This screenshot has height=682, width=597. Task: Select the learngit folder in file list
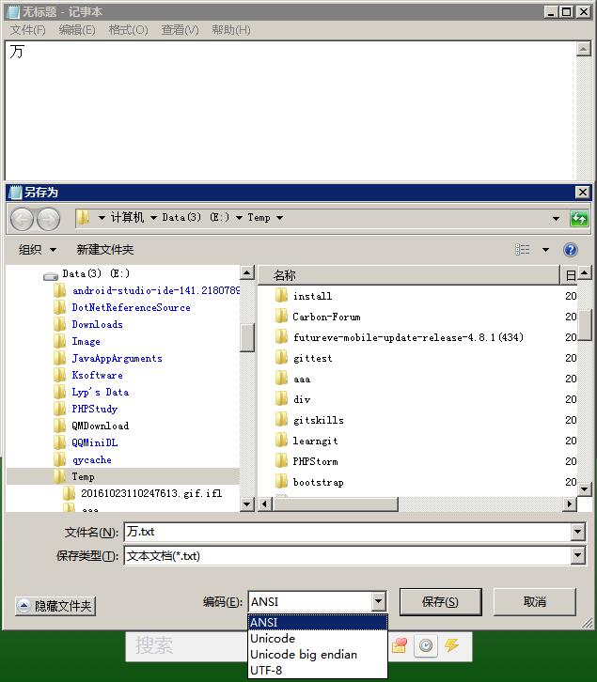[315, 441]
